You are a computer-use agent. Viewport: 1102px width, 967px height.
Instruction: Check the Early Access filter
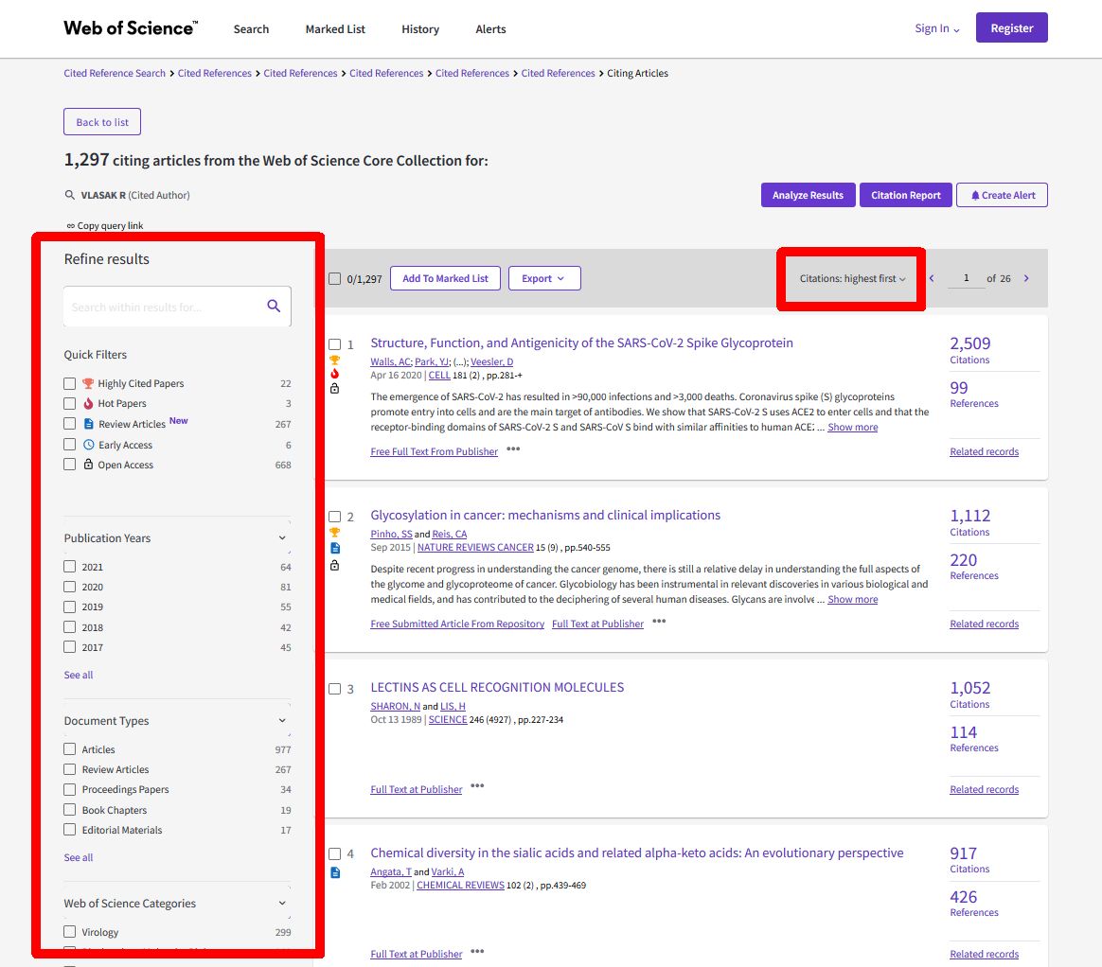[x=69, y=445]
